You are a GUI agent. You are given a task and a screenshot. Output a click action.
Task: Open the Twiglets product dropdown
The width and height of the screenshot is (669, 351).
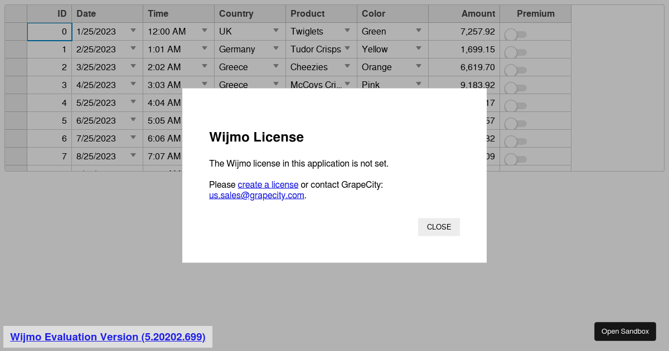click(x=347, y=31)
